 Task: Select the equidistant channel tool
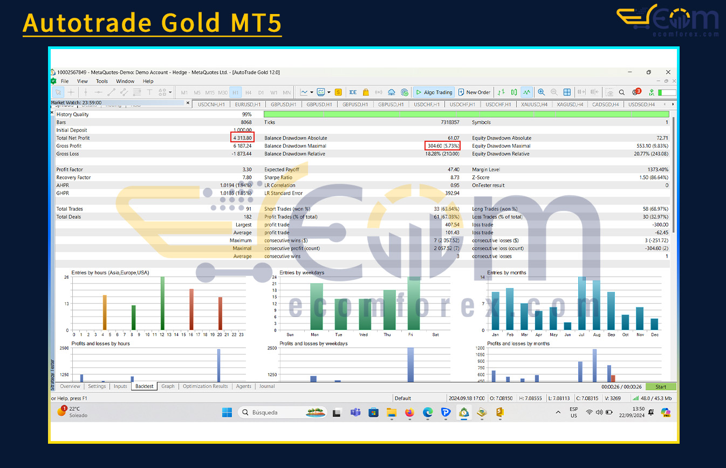pos(124,92)
